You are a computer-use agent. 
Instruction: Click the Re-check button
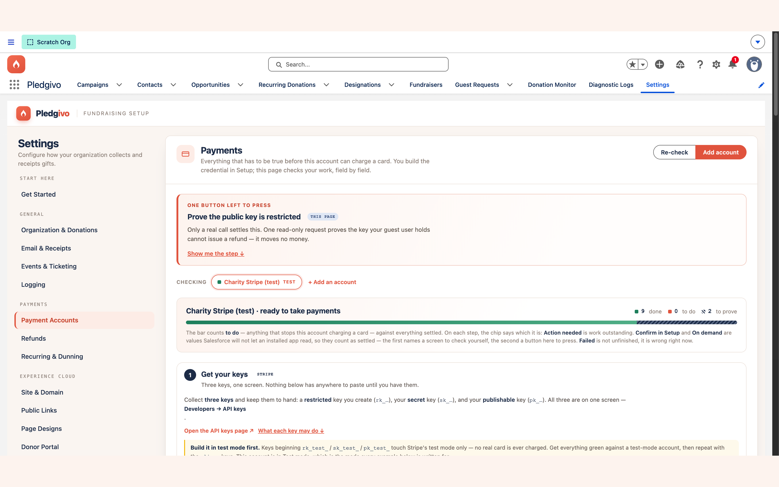[674, 152]
